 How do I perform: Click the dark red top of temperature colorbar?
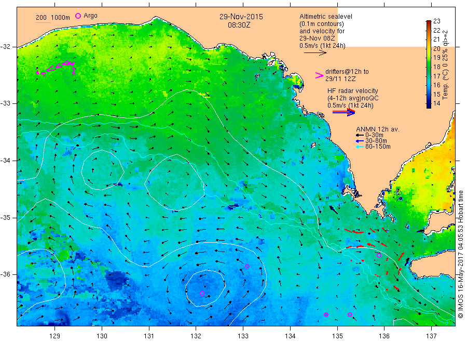(x=429, y=22)
